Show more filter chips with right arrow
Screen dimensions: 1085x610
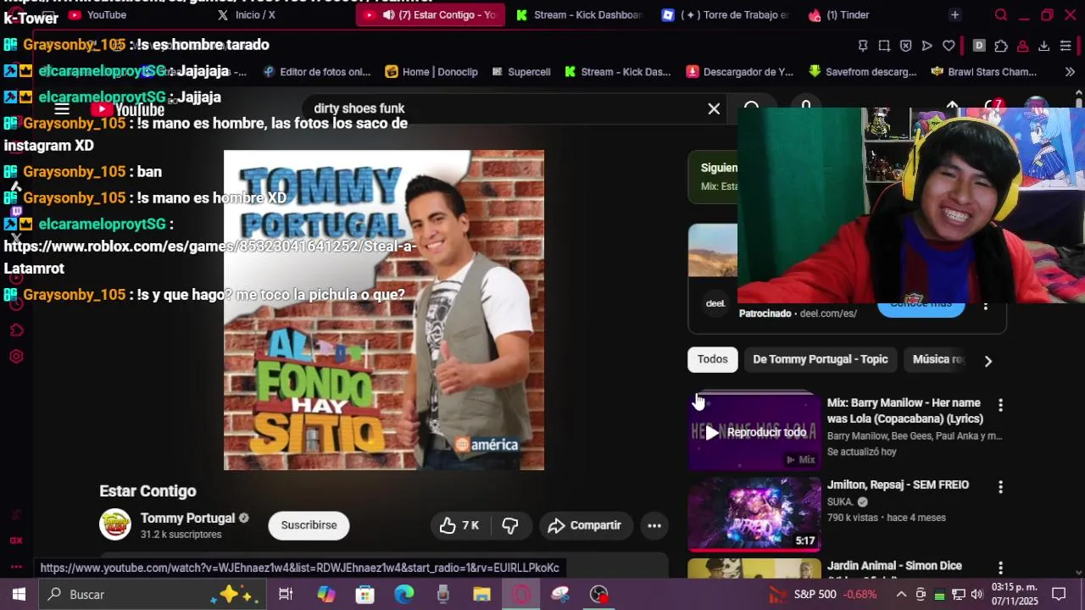[988, 361]
